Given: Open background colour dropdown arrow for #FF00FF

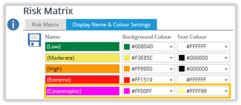Looking at the screenshot, I should 171,91.
